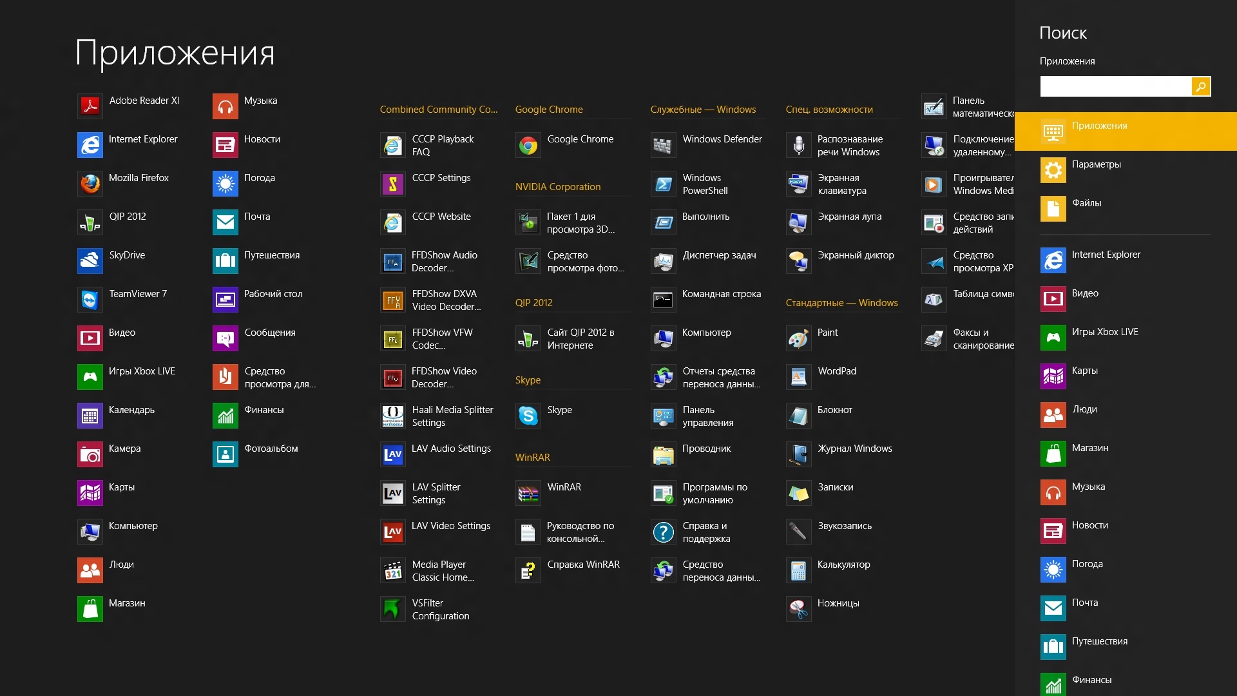1237x696 pixels.
Task: Open the Командная строка icon
Action: (x=664, y=300)
